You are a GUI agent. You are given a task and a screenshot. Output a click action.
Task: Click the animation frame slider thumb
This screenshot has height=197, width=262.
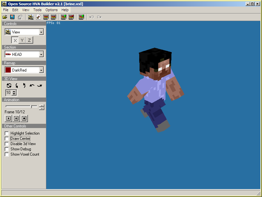coord(31,106)
